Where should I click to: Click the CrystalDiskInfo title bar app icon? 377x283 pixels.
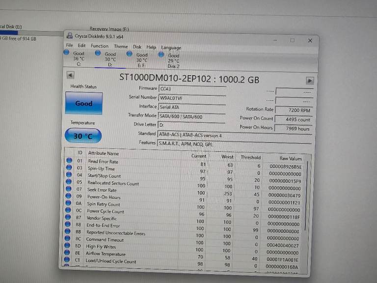[70, 35]
